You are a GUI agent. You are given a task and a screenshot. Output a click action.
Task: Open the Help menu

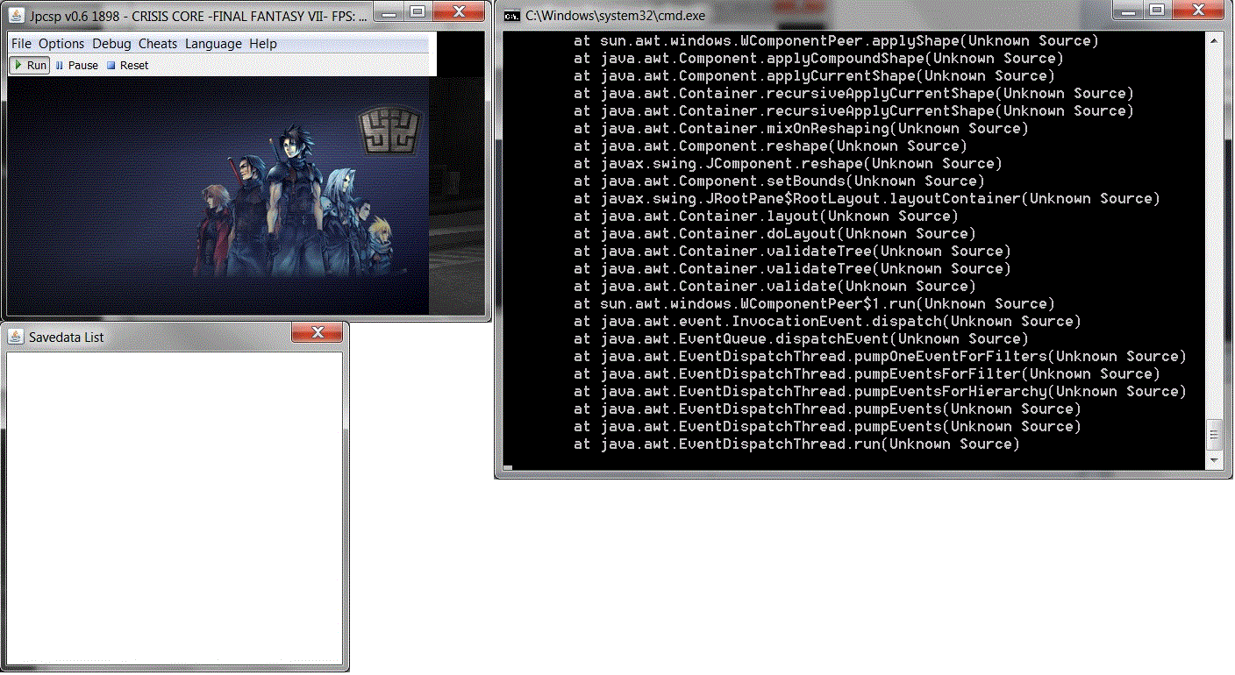[263, 44]
